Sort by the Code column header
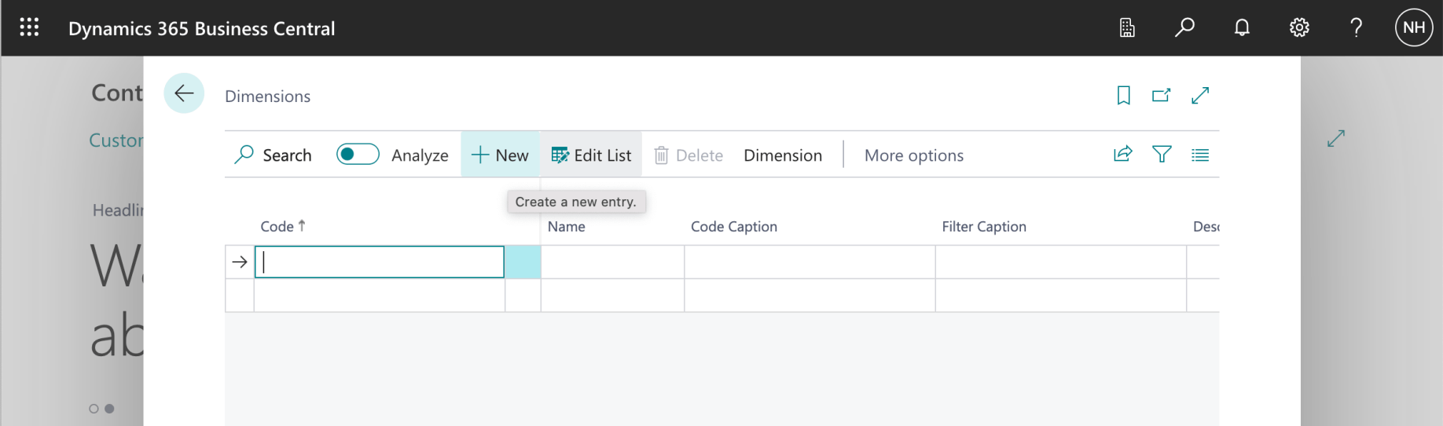 [x=277, y=227]
